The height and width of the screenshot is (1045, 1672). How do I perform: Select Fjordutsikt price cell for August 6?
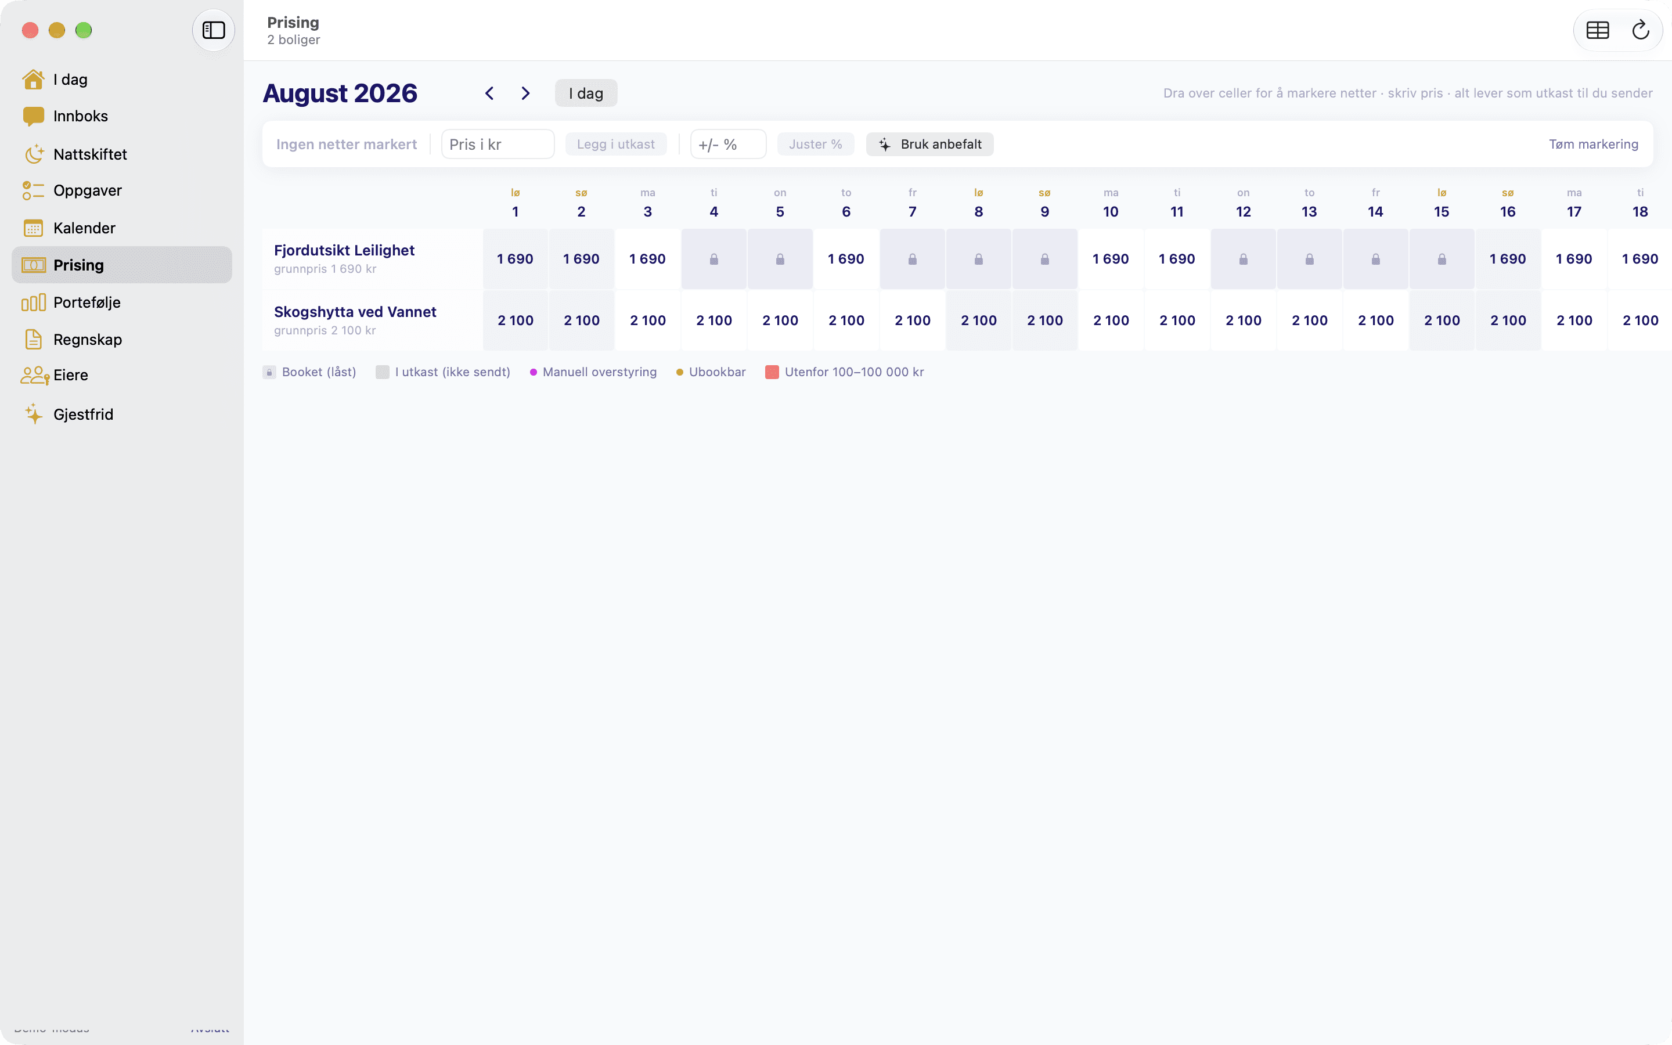(x=846, y=259)
